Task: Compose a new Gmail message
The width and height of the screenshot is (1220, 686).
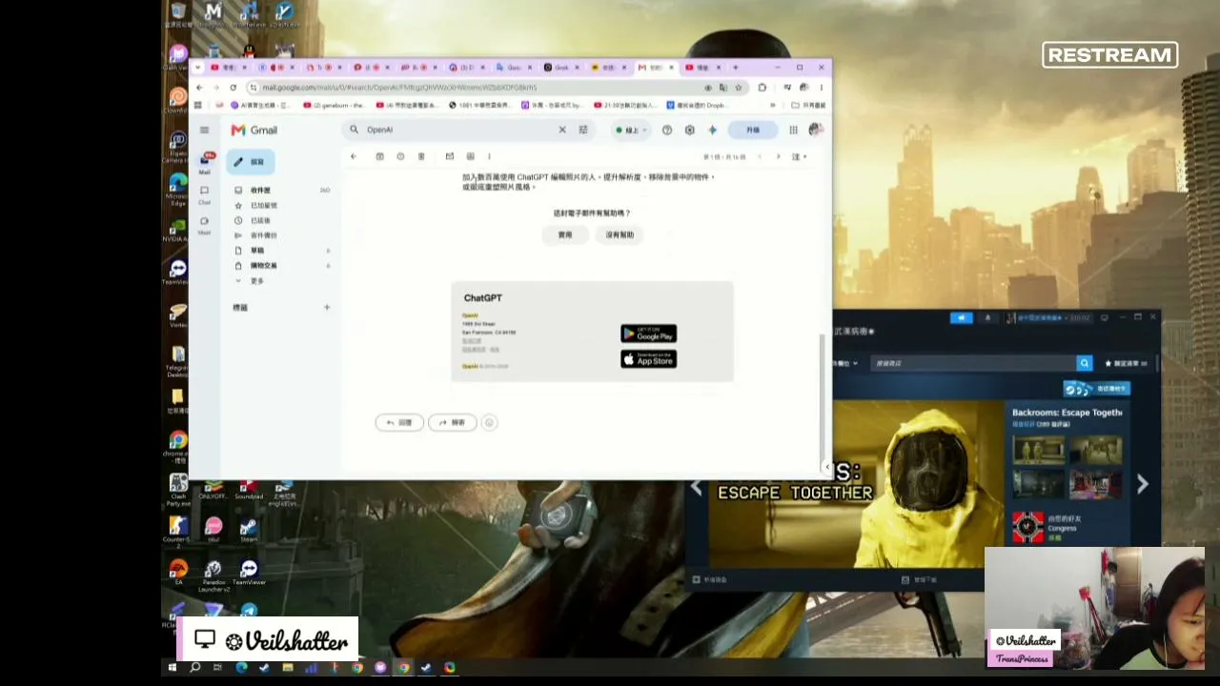Action: pos(251,162)
